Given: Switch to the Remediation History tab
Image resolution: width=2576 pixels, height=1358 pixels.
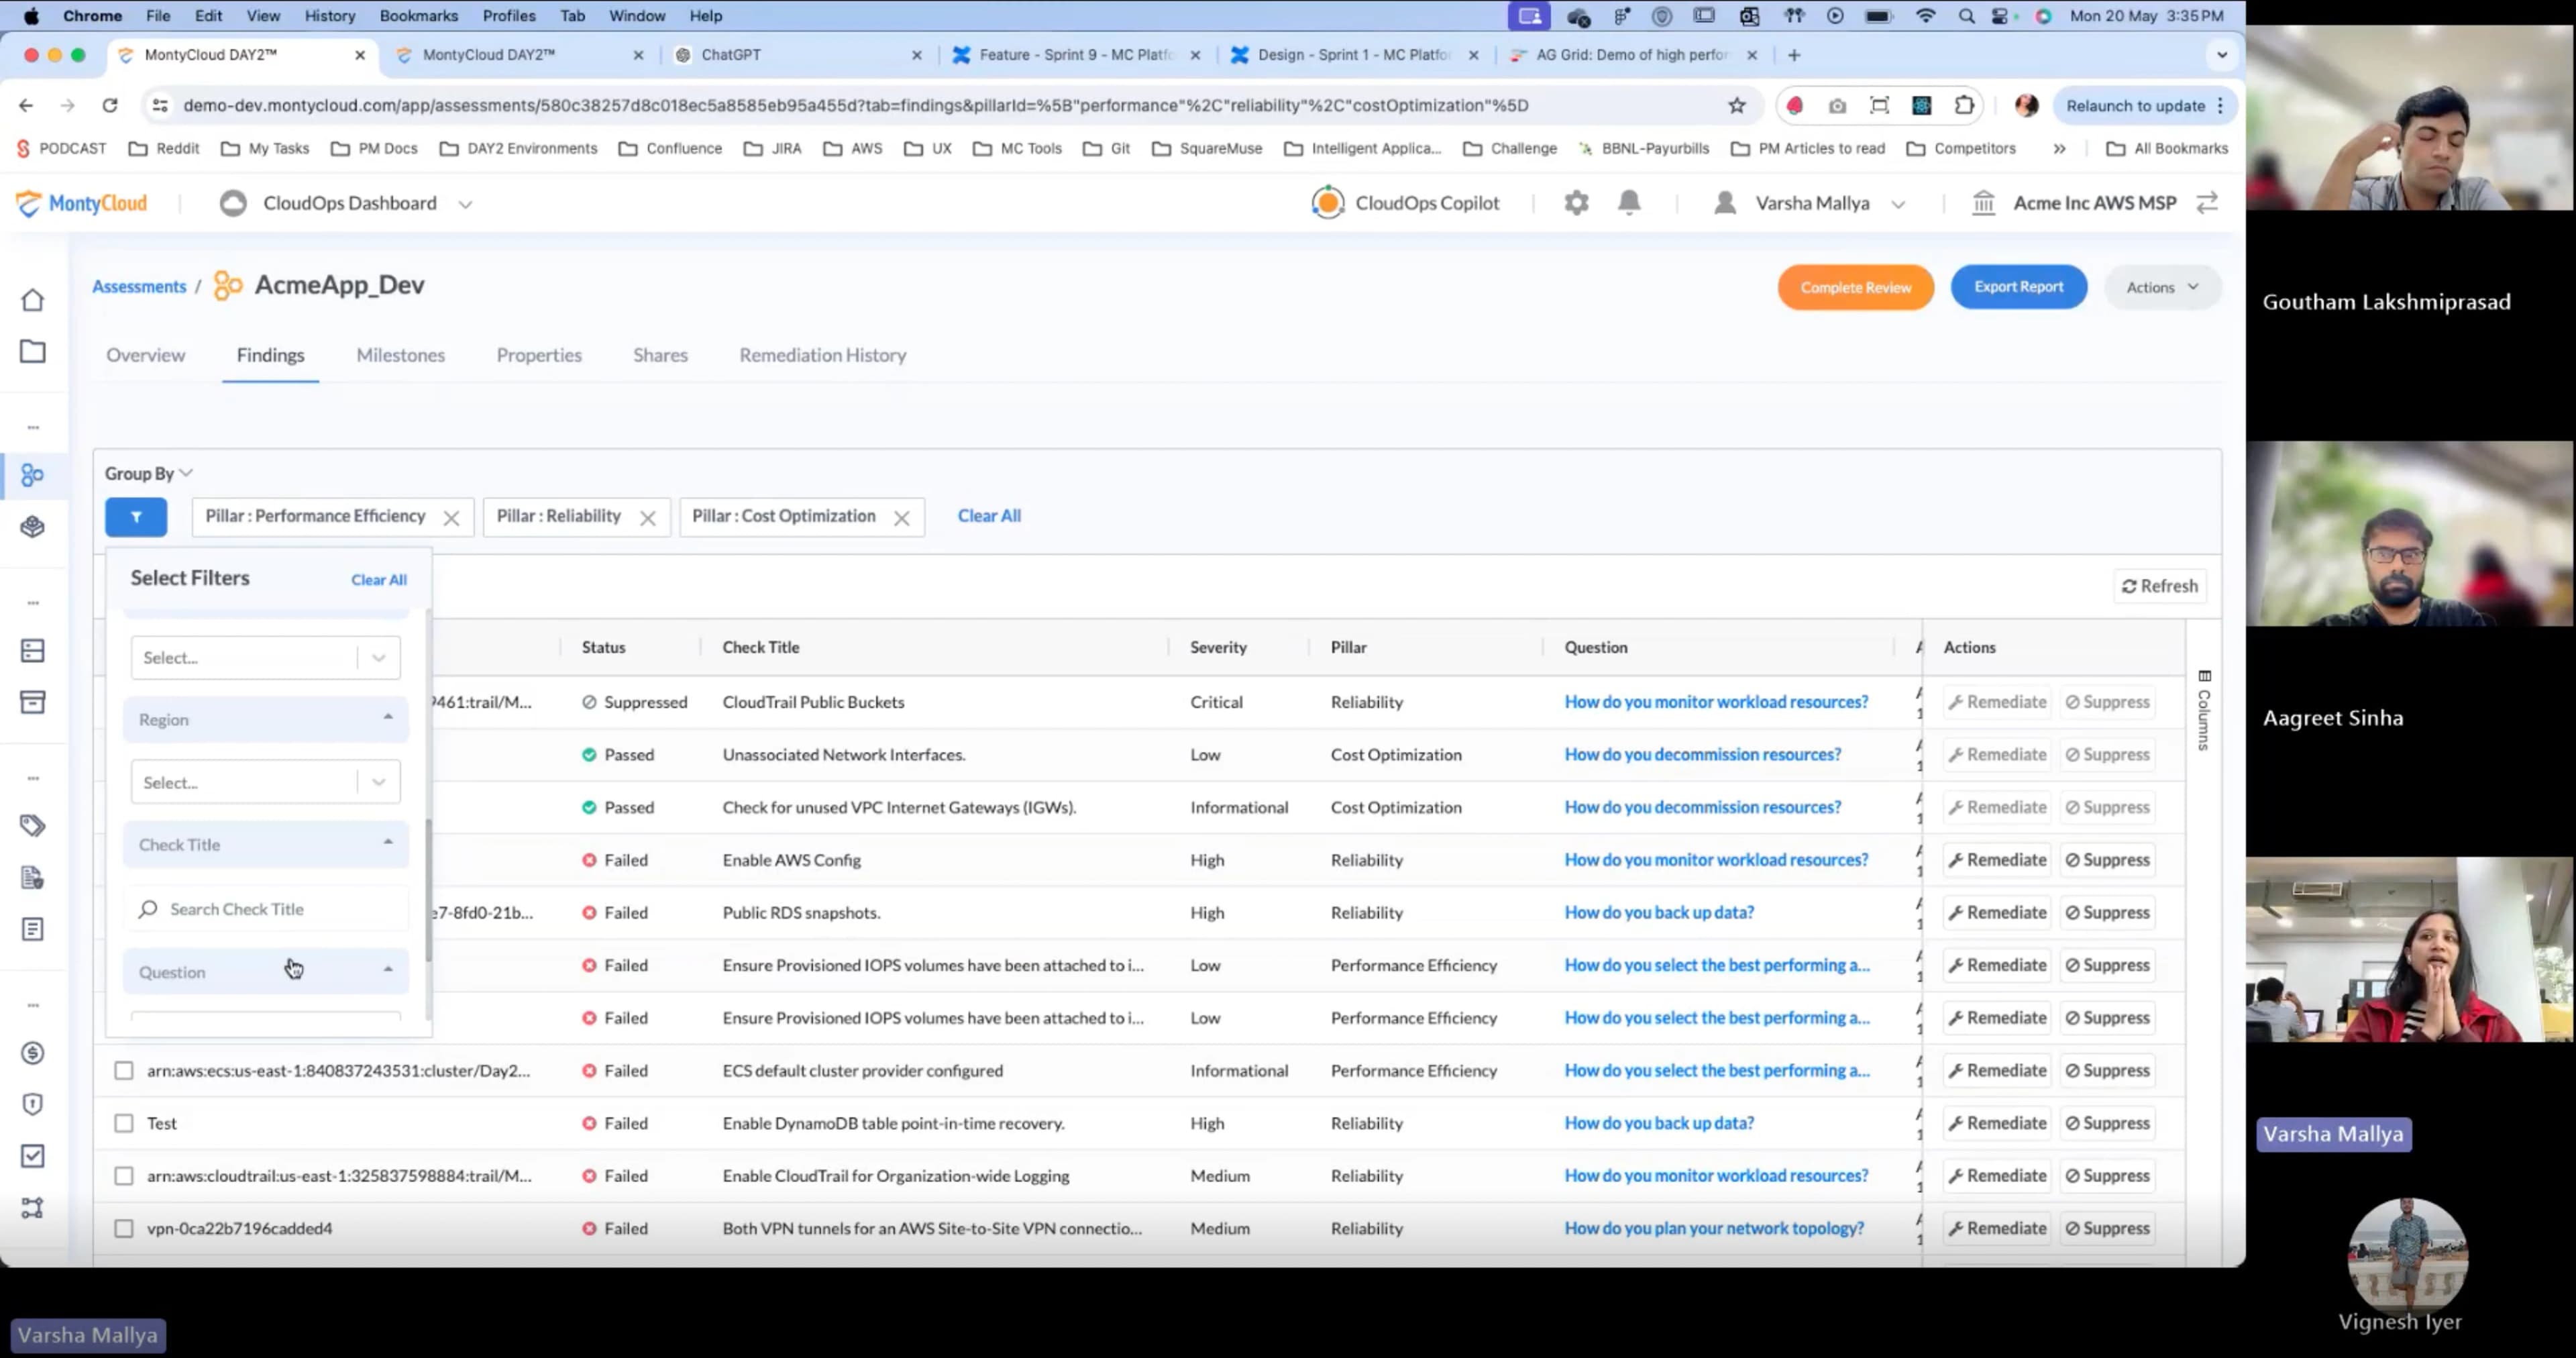Looking at the screenshot, I should click(x=823, y=355).
